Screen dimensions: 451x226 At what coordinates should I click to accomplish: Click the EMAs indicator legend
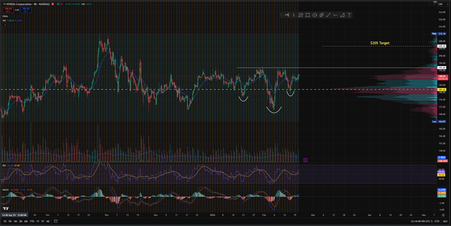tap(6, 17)
